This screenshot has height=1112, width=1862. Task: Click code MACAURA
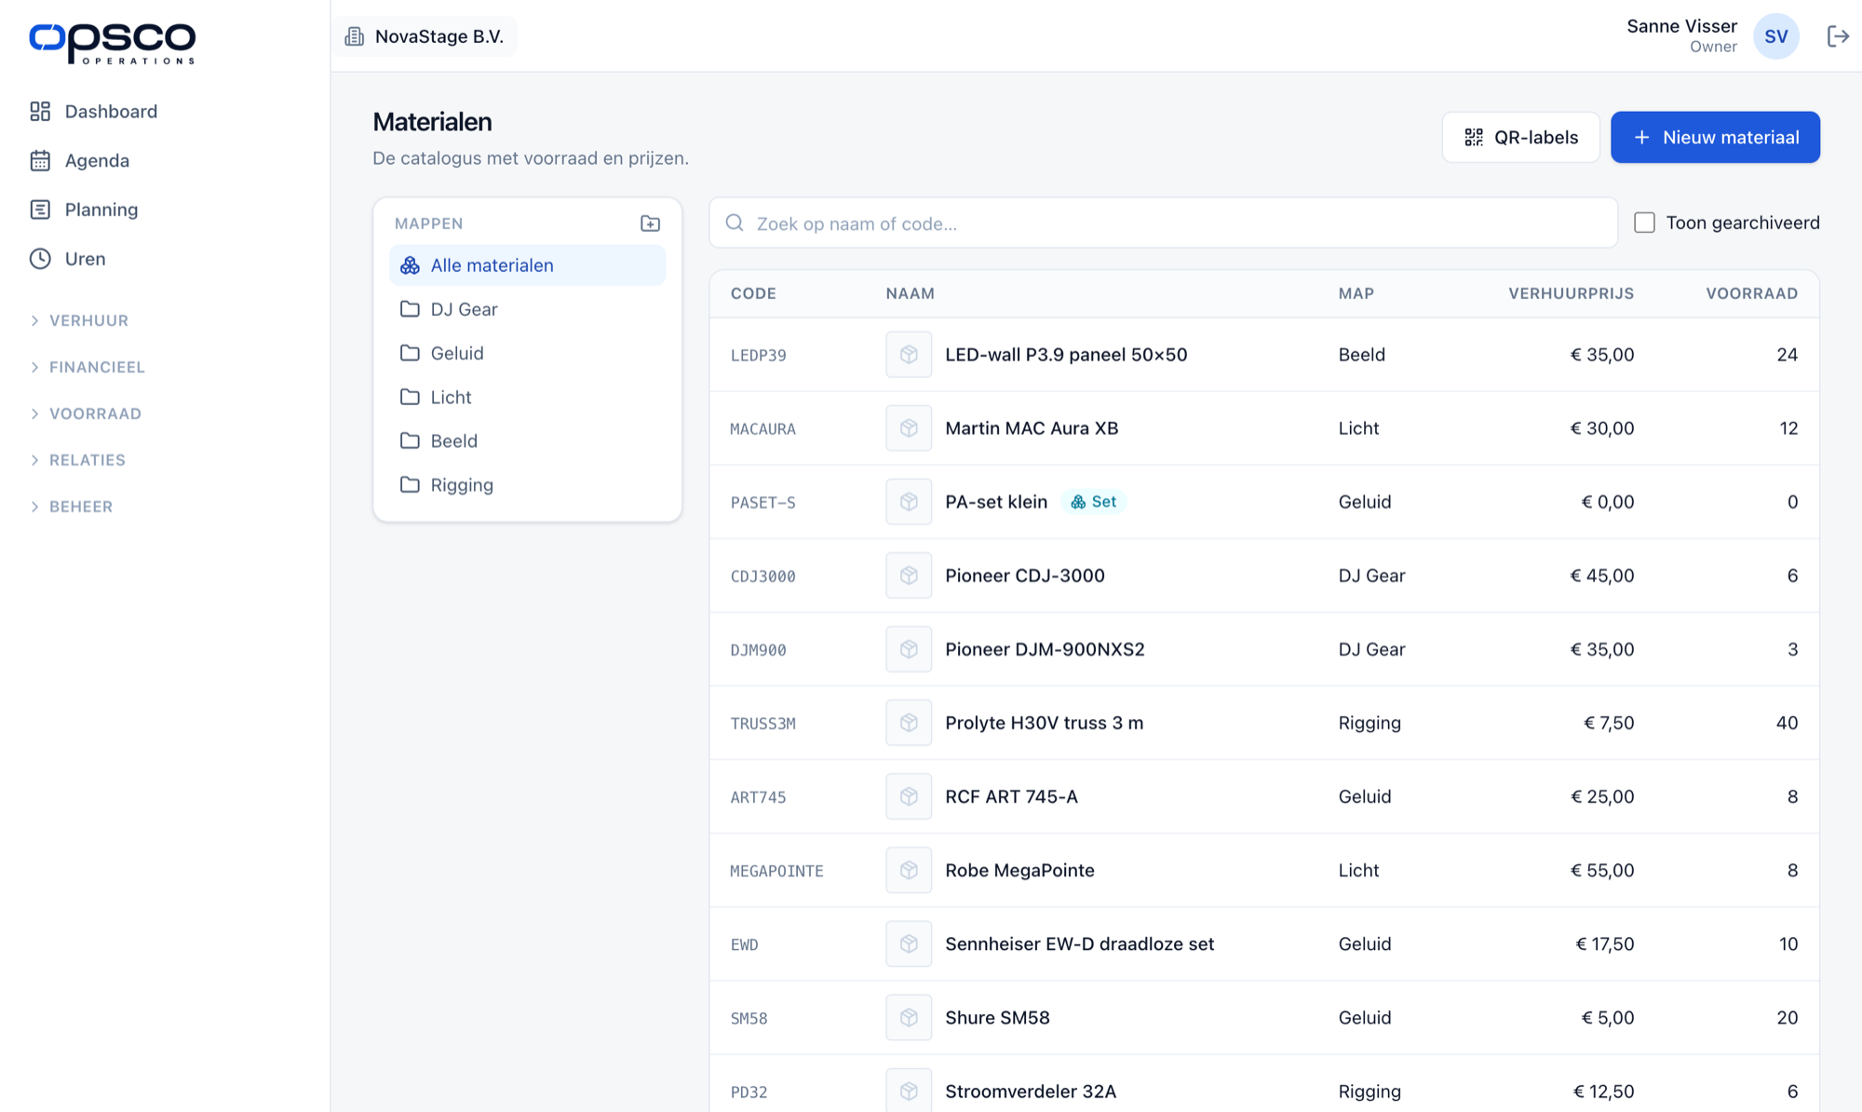coord(762,429)
